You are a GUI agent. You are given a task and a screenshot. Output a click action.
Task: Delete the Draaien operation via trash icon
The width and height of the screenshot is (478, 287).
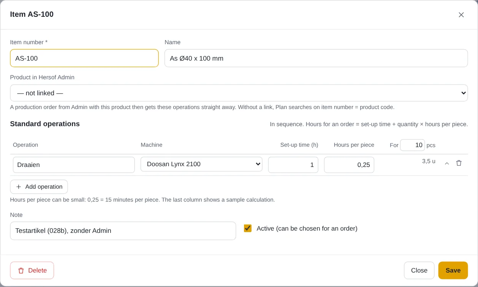click(459, 163)
